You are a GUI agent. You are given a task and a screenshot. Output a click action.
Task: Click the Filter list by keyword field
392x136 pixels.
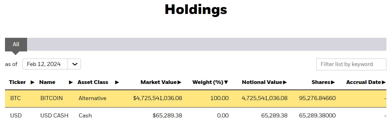pos(351,64)
